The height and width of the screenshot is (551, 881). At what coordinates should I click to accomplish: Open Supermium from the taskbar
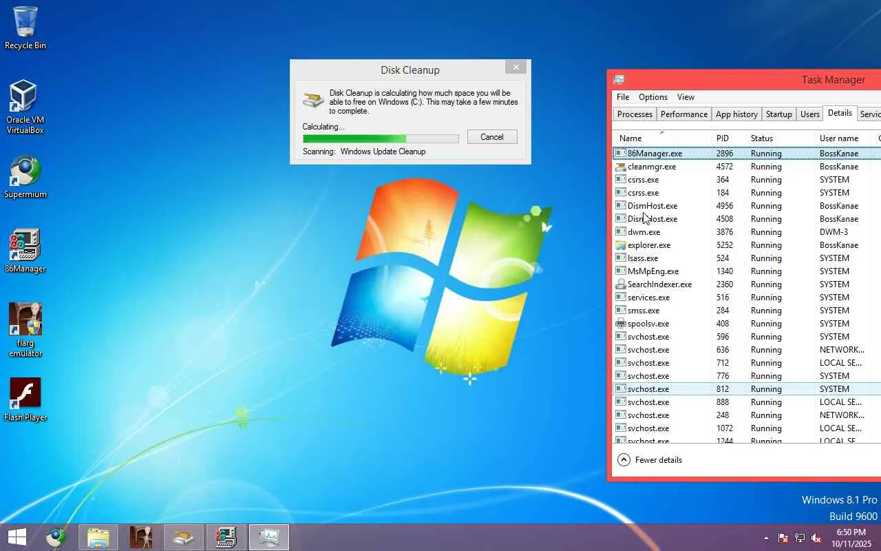[x=56, y=537]
